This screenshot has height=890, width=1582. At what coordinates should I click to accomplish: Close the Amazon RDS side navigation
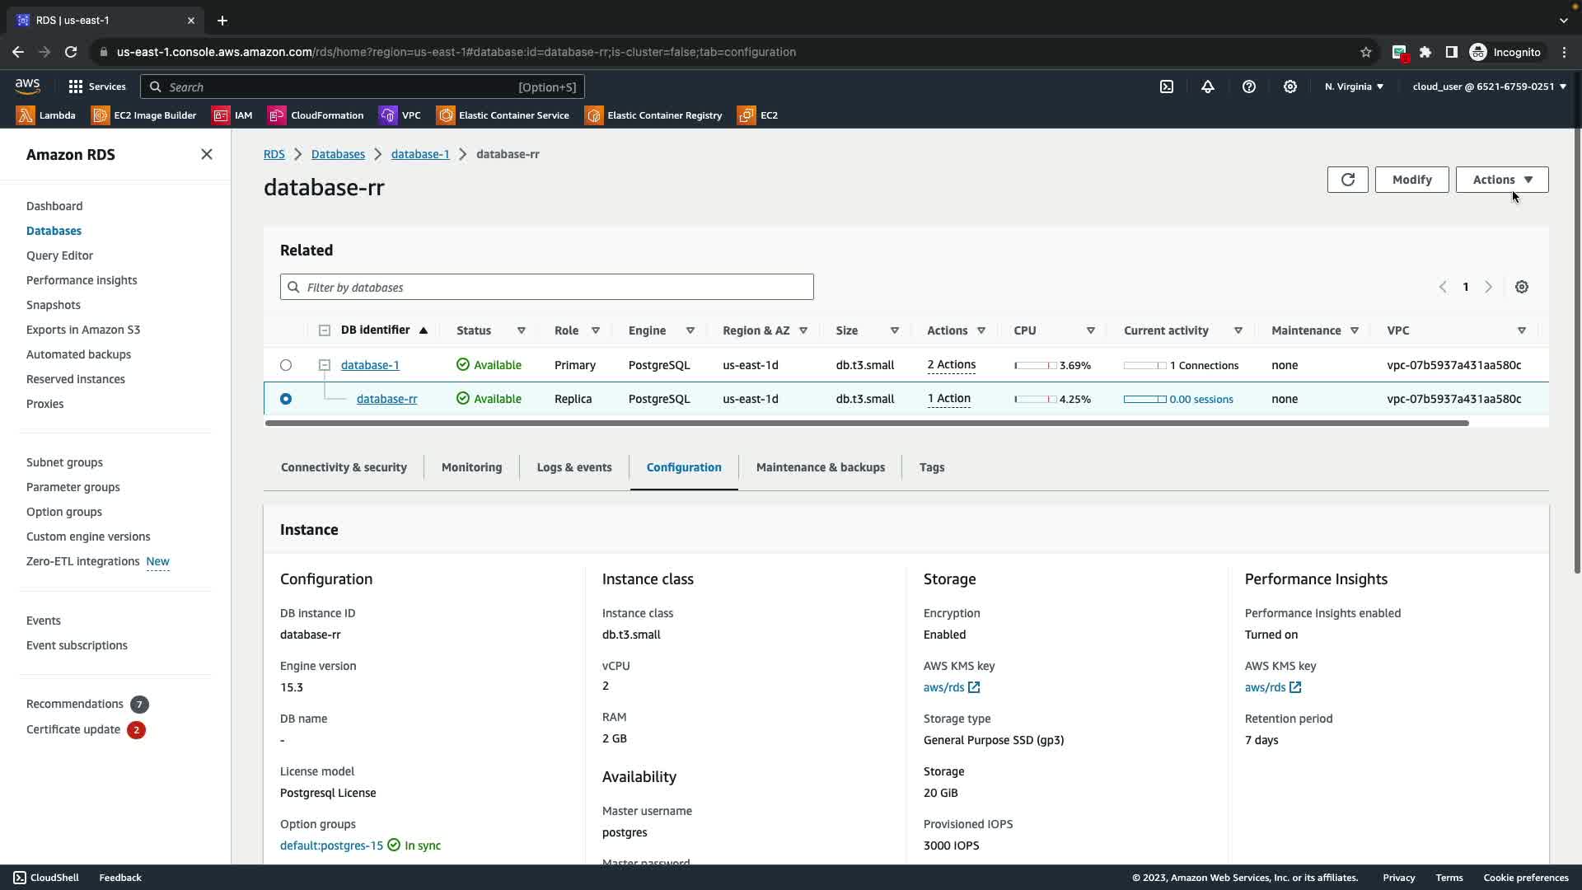[207, 154]
